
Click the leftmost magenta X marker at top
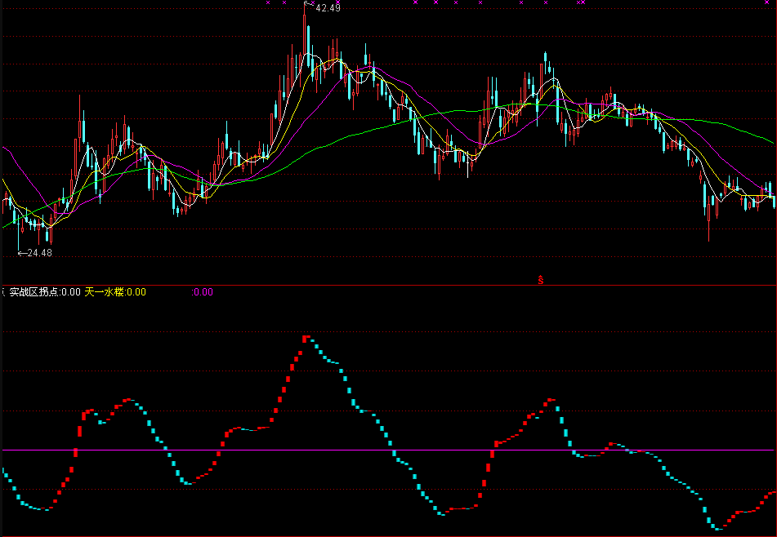click(x=267, y=3)
